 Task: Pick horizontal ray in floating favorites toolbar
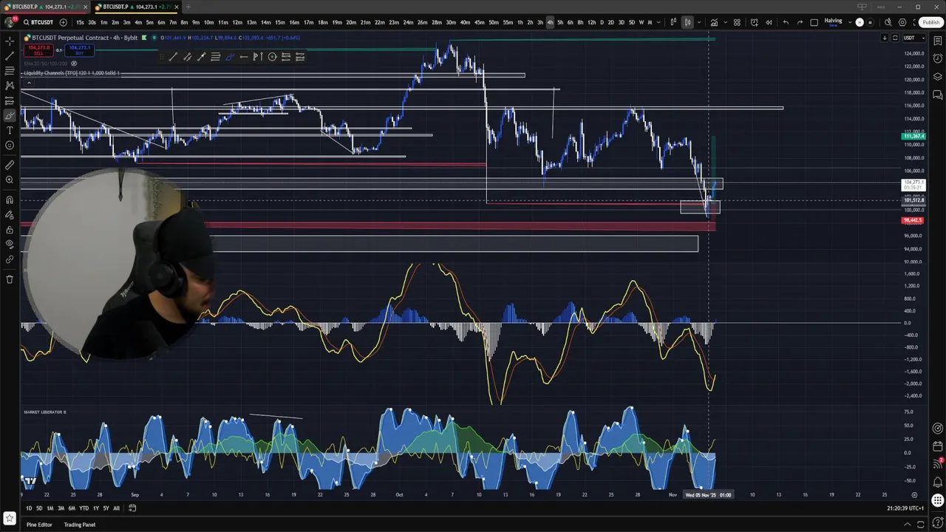(x=244, y=57)
